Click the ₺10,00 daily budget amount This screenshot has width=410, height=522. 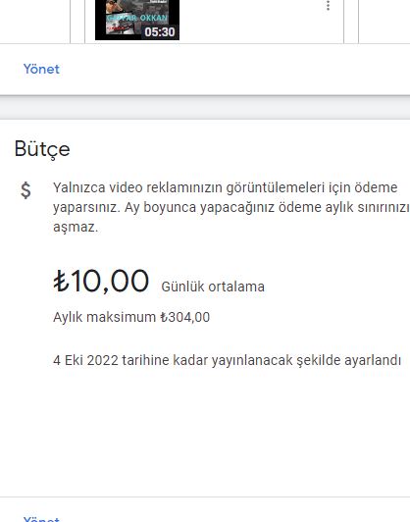pyautogui.click(x=101, y=282)
